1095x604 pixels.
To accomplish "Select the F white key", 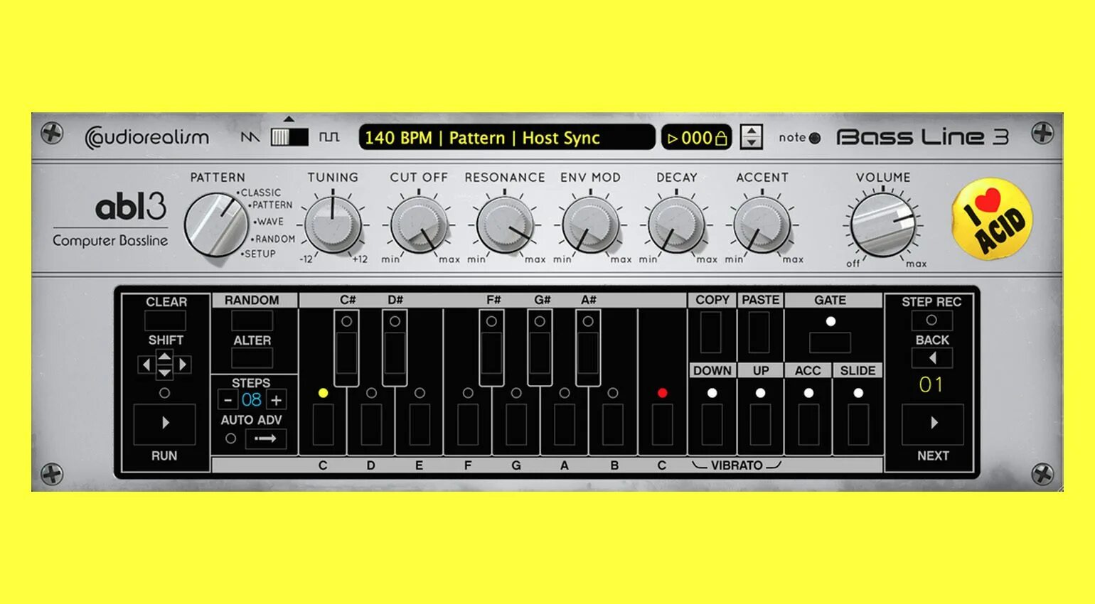I will pos(468,424).
